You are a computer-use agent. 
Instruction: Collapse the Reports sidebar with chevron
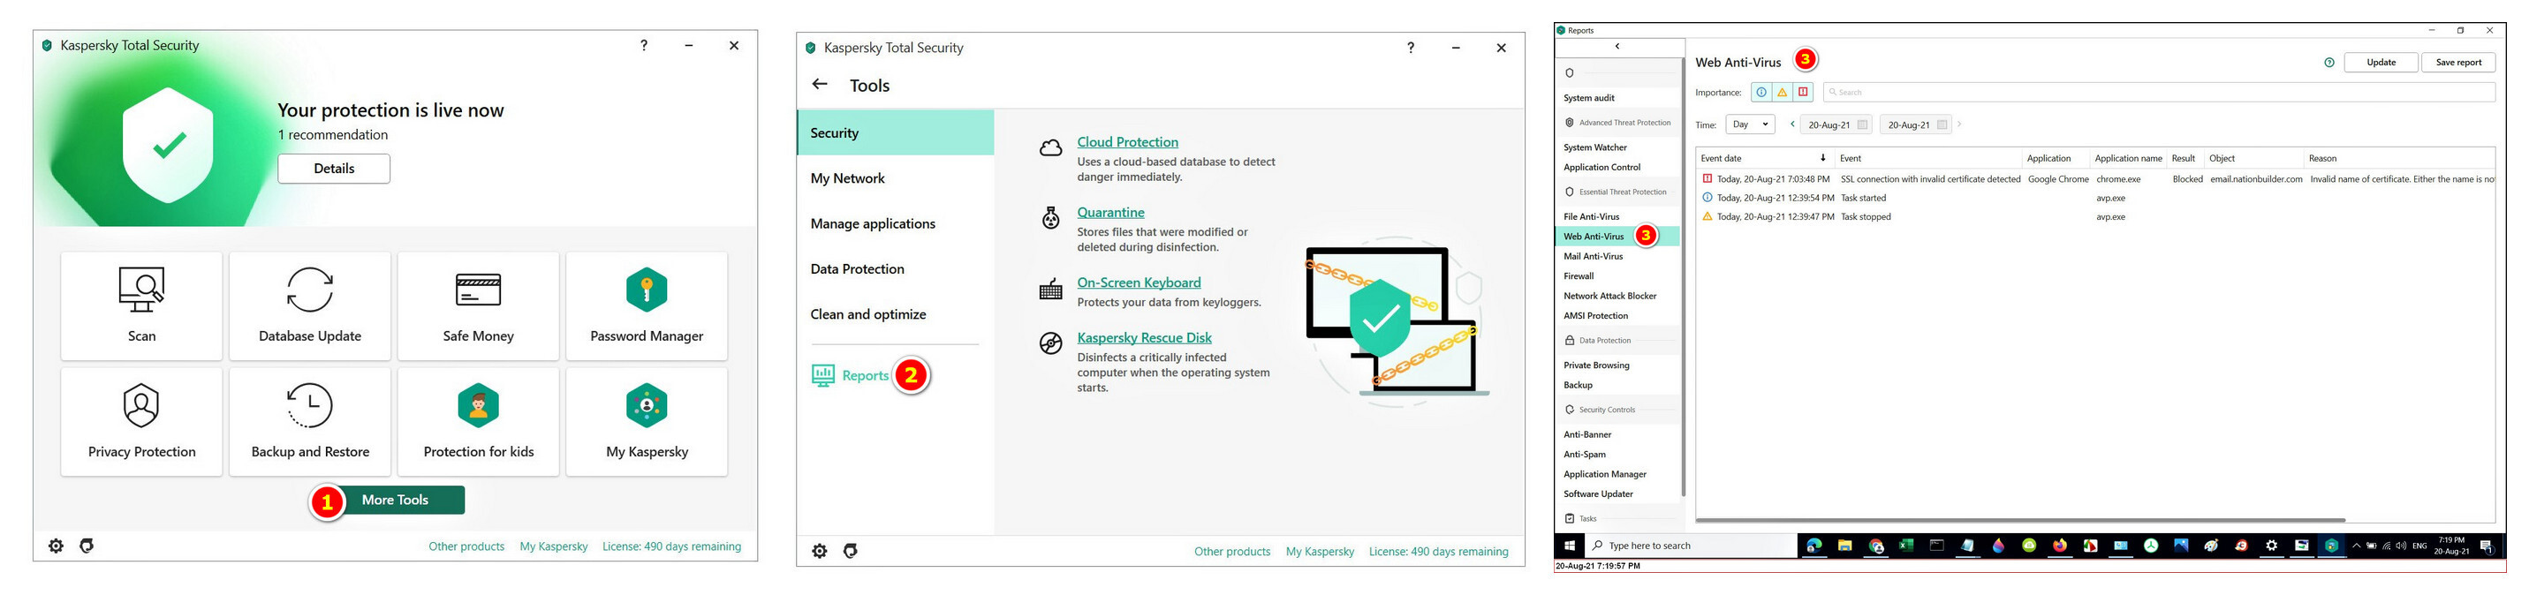point(1617,46)
